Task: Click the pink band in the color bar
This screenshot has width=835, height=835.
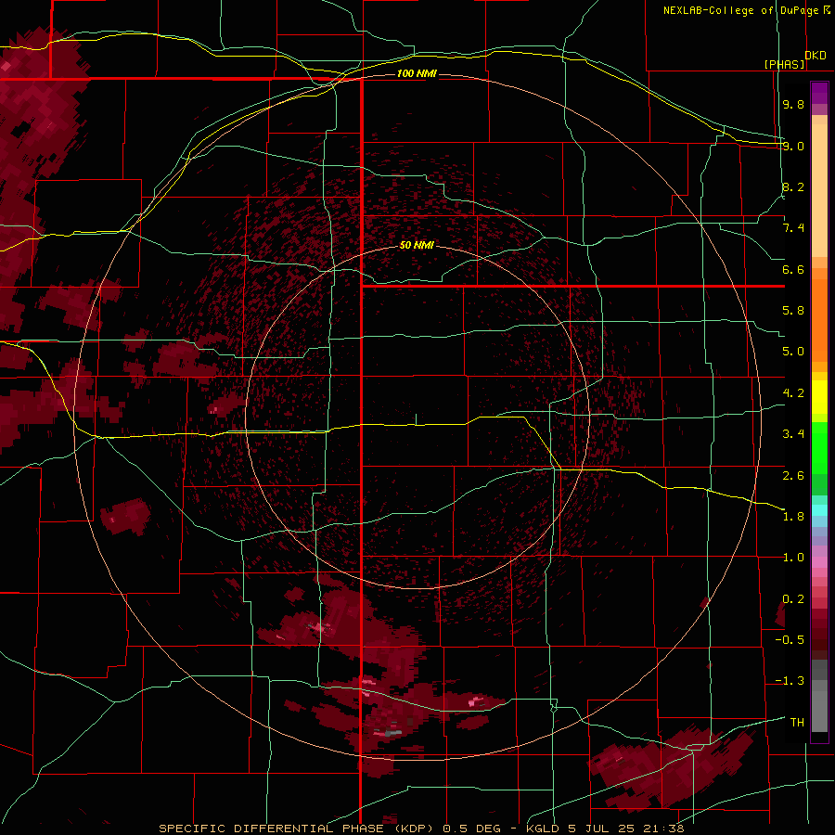Action: [x=819, y=562]
